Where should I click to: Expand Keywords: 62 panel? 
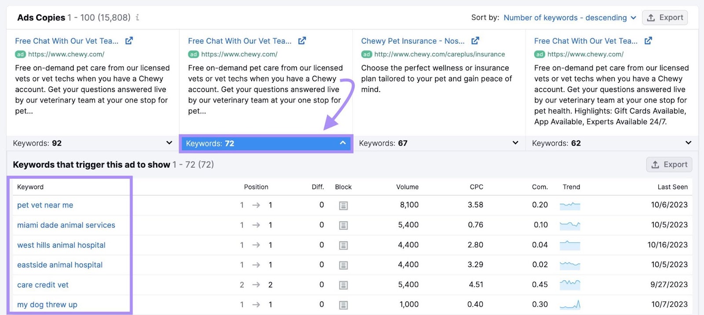(612, 143)
